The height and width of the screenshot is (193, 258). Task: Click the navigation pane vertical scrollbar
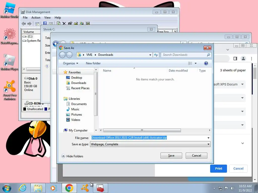[x=96, y=94]
